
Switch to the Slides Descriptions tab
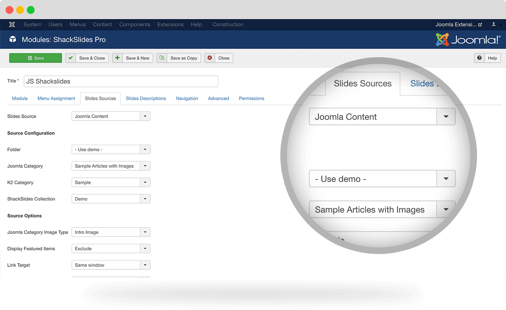[x=146, y=98]
